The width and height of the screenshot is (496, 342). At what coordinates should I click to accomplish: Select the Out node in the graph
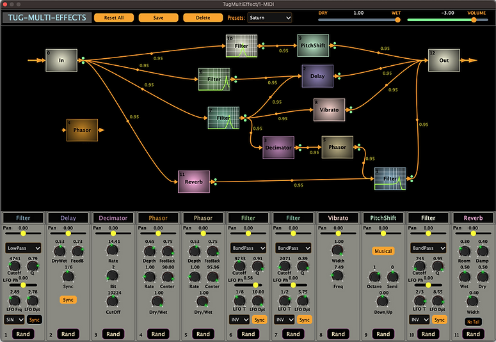444,60
